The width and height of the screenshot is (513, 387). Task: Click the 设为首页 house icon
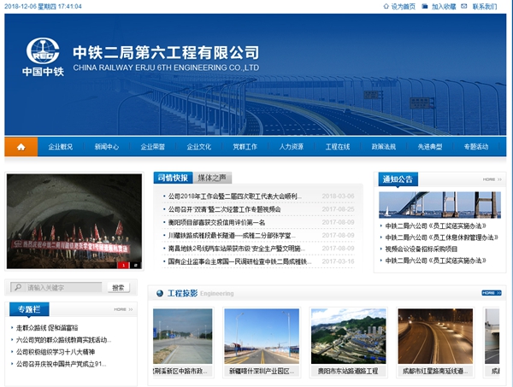coord(384,7)
